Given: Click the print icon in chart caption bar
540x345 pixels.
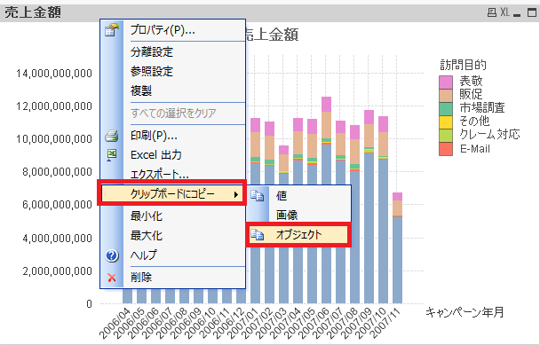Looking at the screenshot, I should point(492,12).
